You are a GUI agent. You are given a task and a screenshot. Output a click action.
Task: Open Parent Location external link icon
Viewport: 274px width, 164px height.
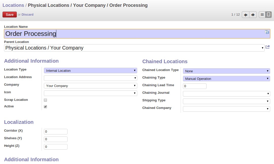click(x=268, y=47)
